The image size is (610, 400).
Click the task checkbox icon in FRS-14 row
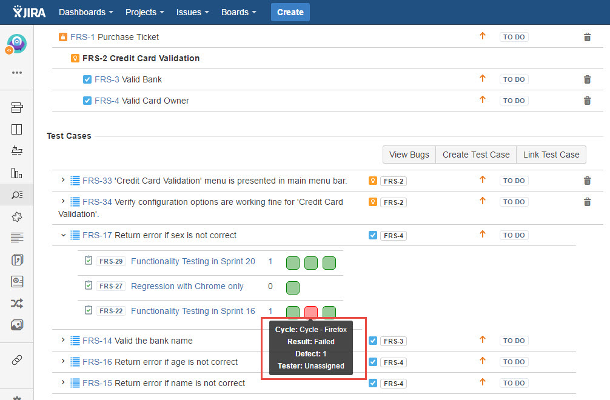[373, 341]
